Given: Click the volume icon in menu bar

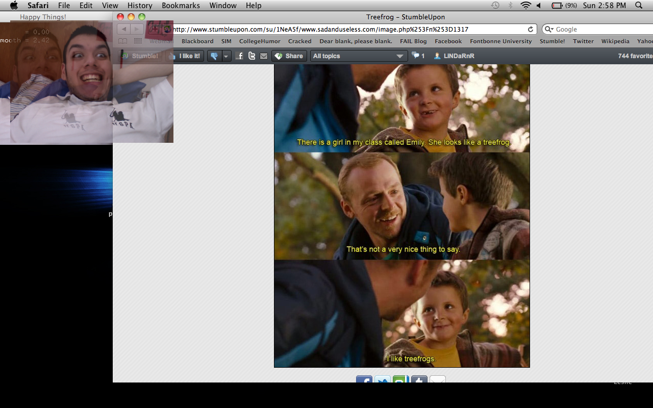Looking at the screenshot, I should 539,6.
